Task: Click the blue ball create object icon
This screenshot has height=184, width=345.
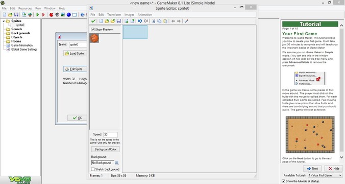Action: (x=69, y=14)
